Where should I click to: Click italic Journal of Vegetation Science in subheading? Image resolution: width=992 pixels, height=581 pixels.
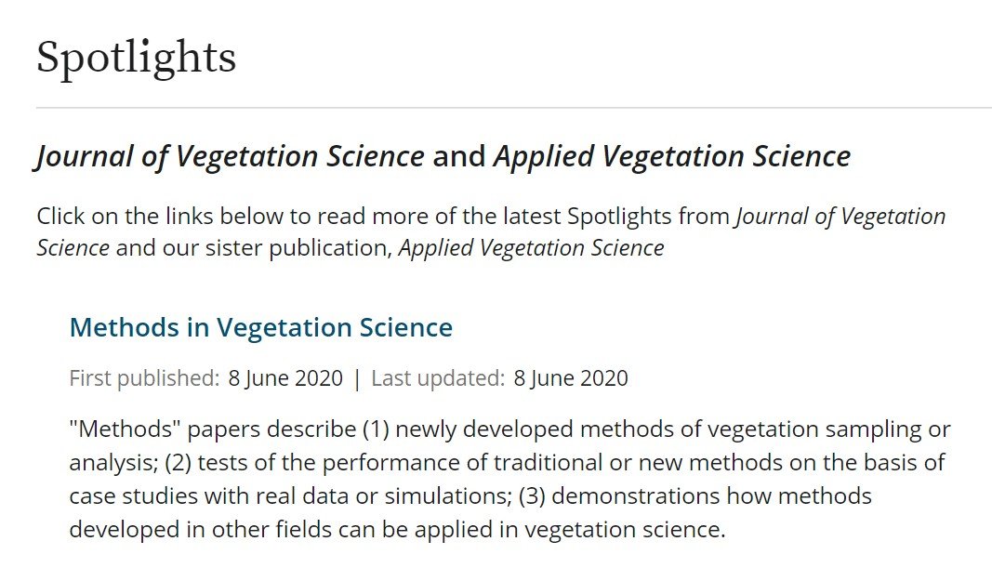pos(230,156)
